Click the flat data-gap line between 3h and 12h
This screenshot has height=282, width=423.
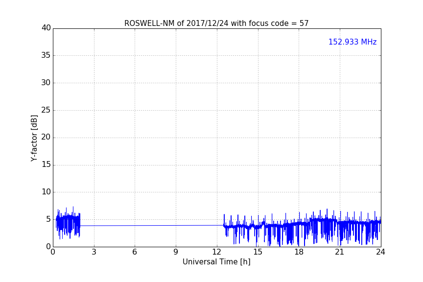[x=152, y=226]
